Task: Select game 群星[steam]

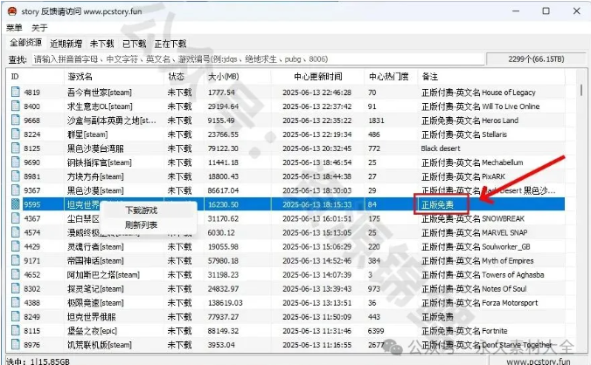Action: [x=87, y=134]
